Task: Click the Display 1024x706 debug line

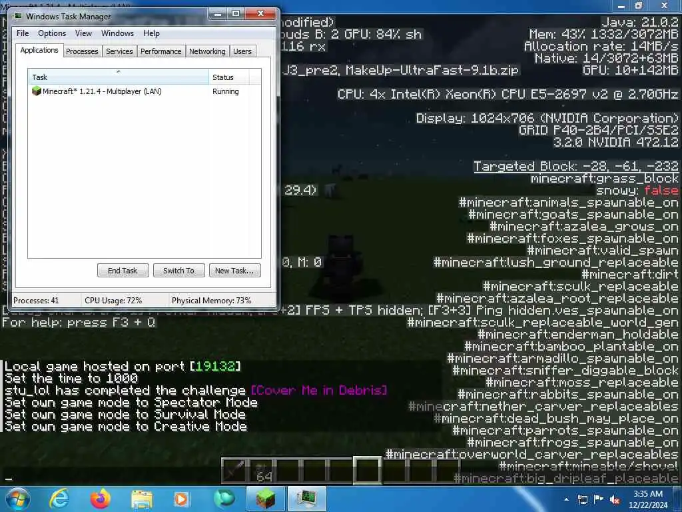Action: (x=547, y=118)
